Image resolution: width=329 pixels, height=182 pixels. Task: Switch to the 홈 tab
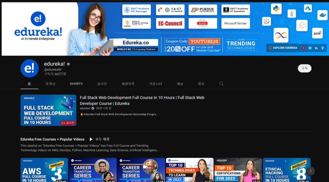(29, 84)
